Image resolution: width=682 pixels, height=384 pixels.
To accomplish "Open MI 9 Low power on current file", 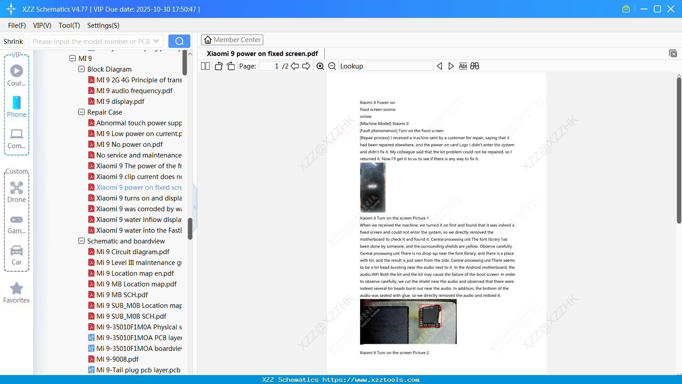I will click(x=135, y=134).
